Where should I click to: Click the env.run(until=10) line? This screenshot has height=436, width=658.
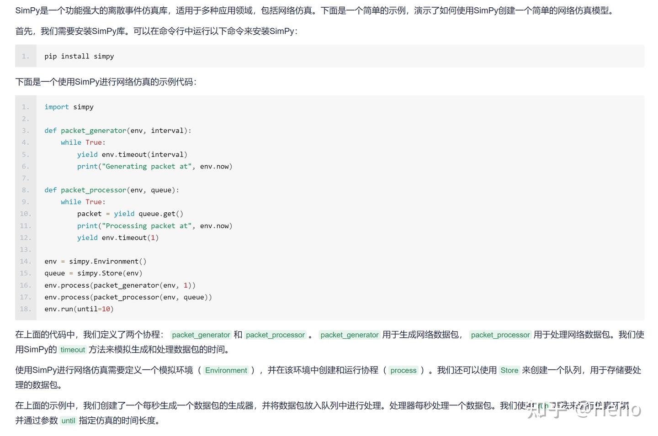(79, 309)
